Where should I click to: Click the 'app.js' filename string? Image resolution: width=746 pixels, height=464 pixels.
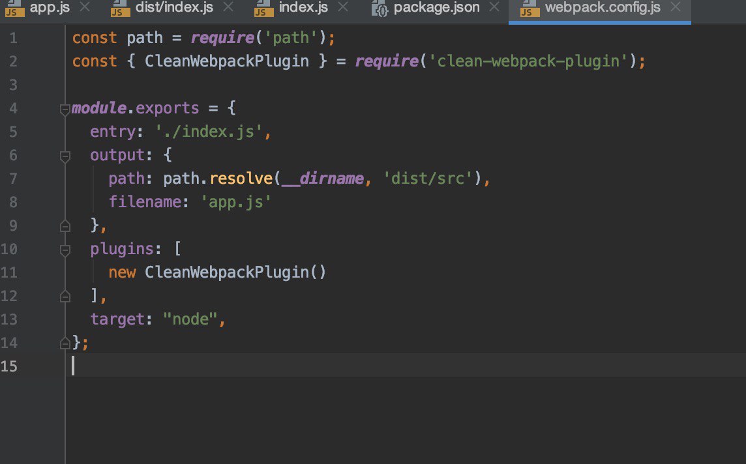point(236,201)
